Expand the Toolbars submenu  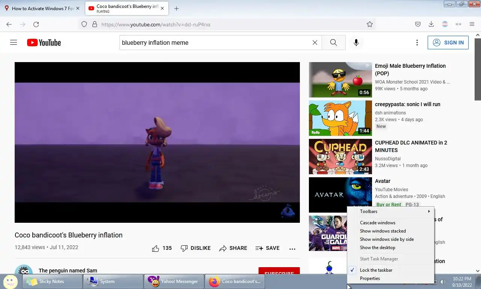pyautogui.click(x=390, y=211)
